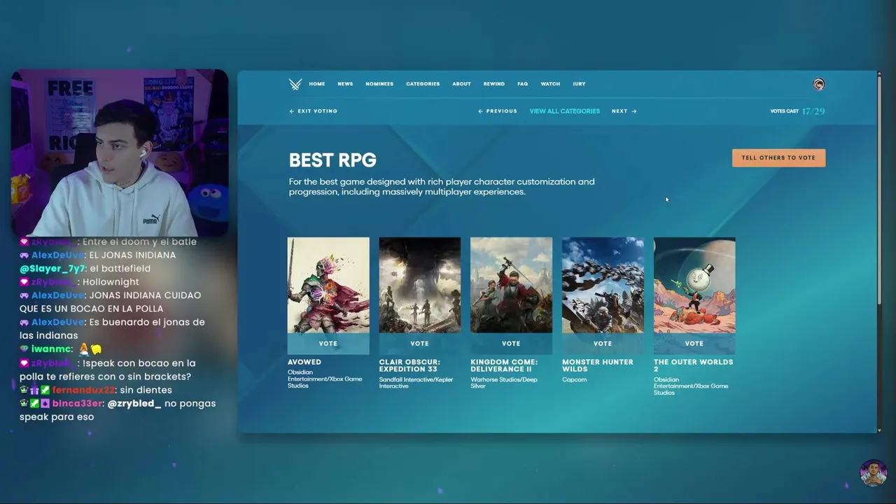Click Warhorse Studios/Deep Silver text
The height and width of the screenshot is (504, 896).
504,383
